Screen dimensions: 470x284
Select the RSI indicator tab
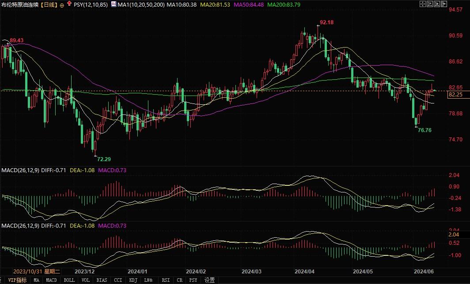(x=166, y=280)
